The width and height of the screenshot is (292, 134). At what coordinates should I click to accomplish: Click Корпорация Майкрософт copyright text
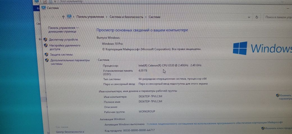tap(152, 49)
